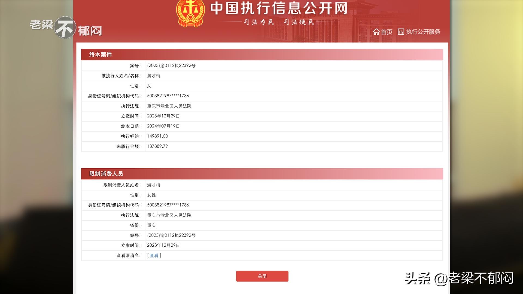Screen dimensions: 523x294
Task: Click the case number in 终本案件
Action: [171, 66]
